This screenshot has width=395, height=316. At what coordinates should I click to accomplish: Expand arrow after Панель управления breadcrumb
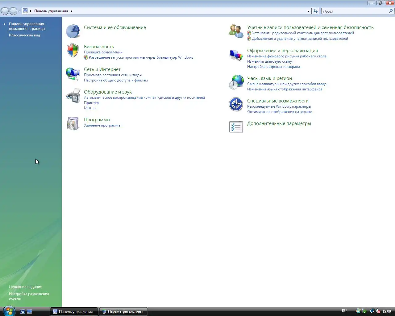pos(72,11)
